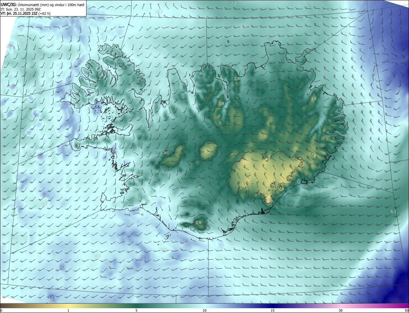Click the 5.2 value over the Westfjords
The width and height of the screenshot is (409, 313).
coord(98,78)
